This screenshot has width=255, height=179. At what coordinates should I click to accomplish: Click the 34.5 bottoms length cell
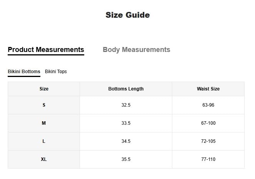126,141
